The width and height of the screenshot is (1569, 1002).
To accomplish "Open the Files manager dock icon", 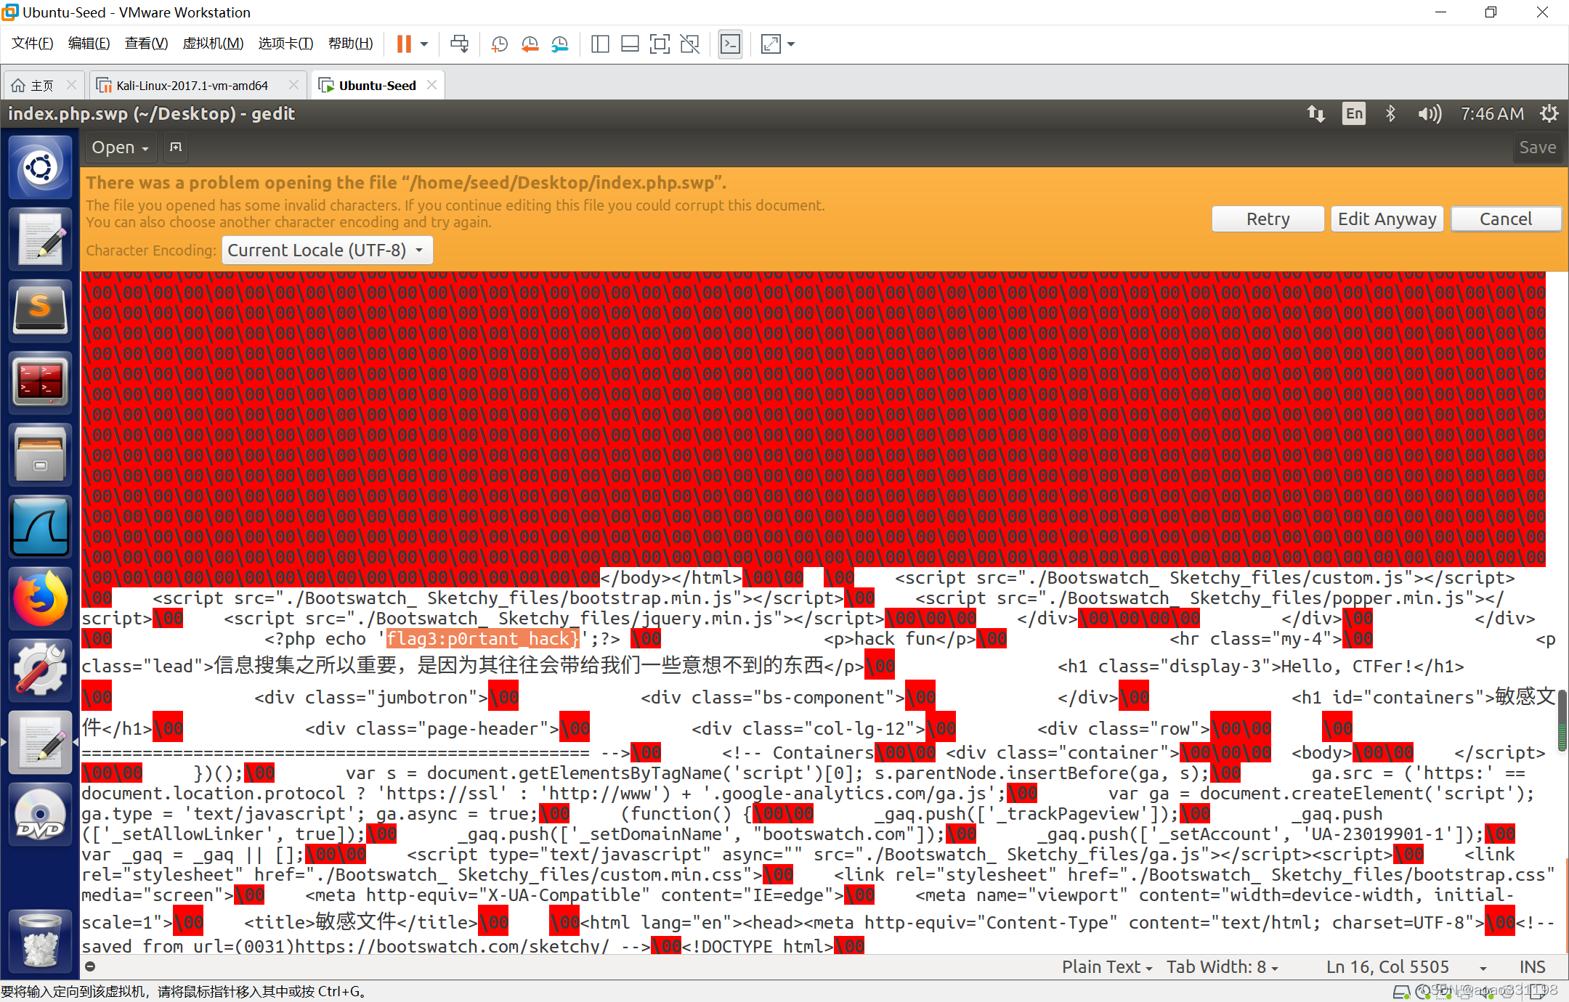I will click(x=40, y=454).
